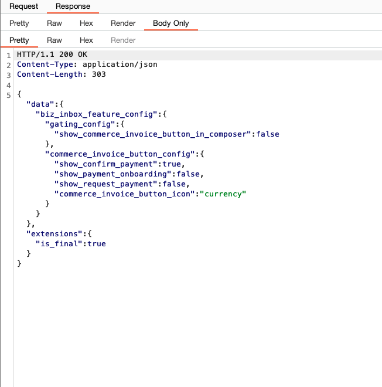Click the "show_request_payment" key

(x=106, y=184)
